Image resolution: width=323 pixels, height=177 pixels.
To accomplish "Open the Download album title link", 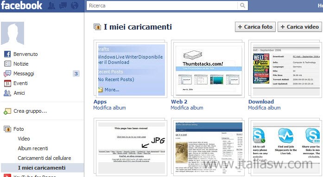I will (261, 101).
